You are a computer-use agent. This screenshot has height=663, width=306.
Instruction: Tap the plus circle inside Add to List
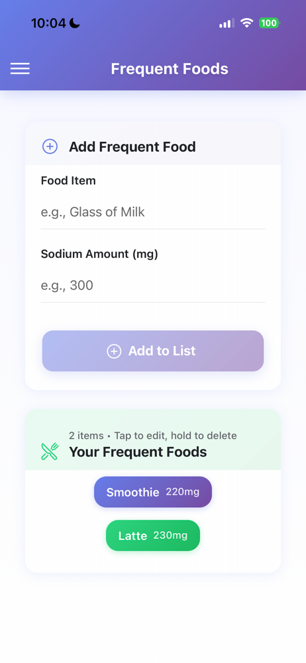114,351
